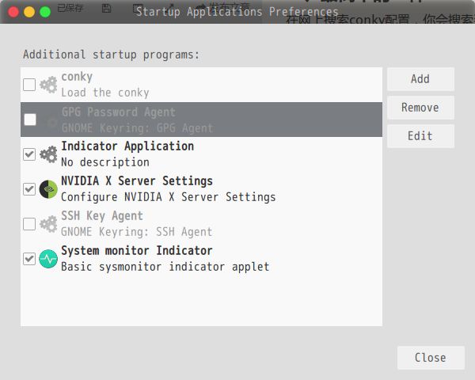Click the SSH Key Agent gears icon
Viewport: 475px width, 380px height.
click(x=48, y=224)
